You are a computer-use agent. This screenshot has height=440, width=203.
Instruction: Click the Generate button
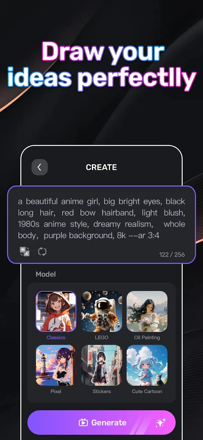coord(102,423)
